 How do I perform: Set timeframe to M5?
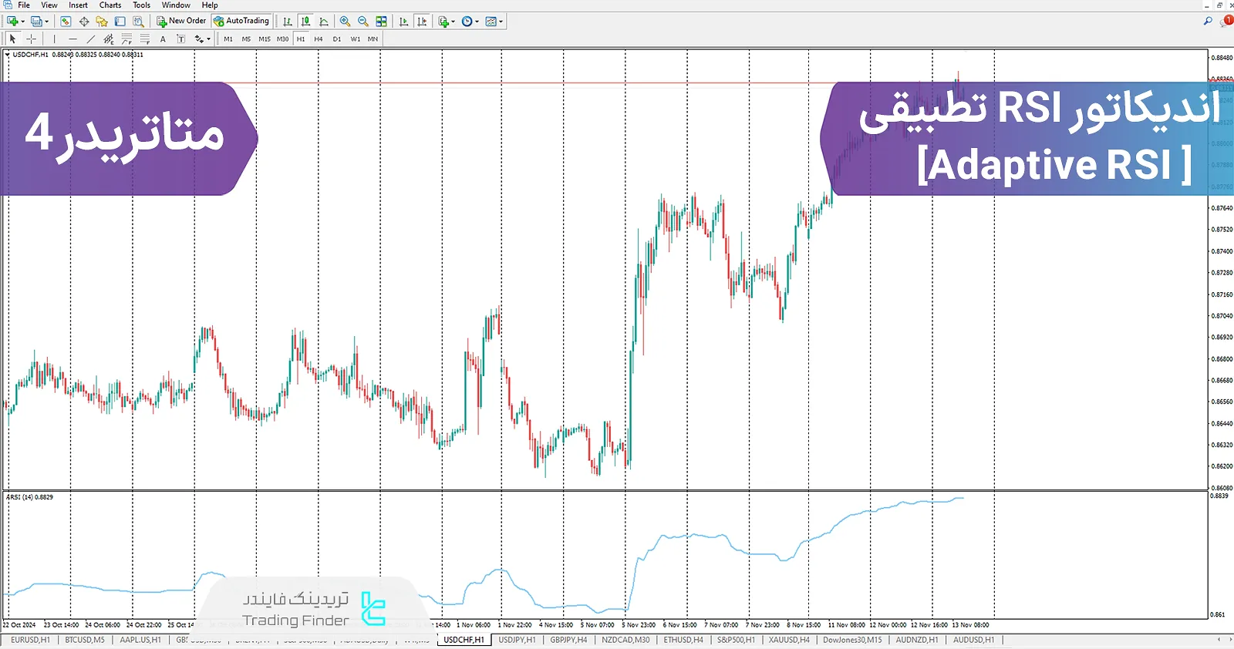[x=246, y=39]
